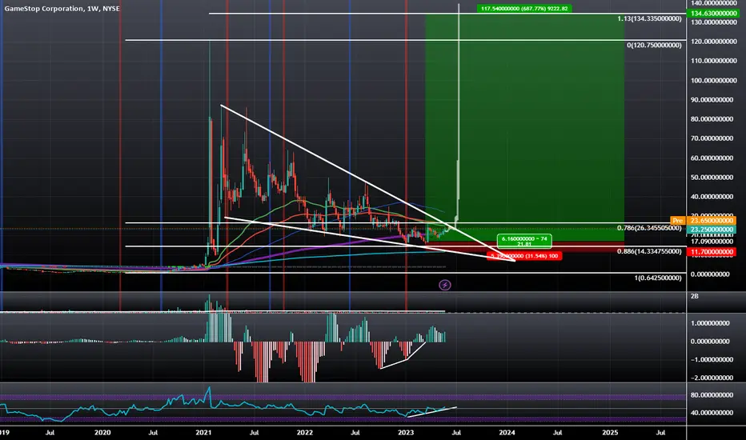Click the 80.000000000 RSI scale value
Screen dimensions: 746x440
coord(712,395)
